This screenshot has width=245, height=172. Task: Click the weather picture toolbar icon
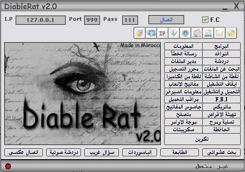208,33
